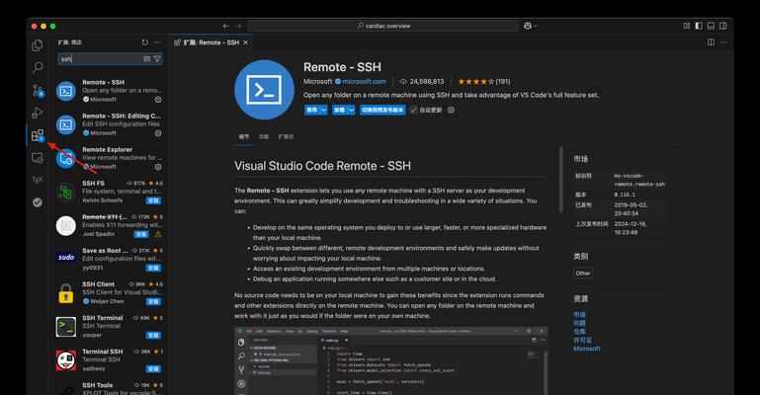This screenshot has height=395, width=760.
Task: Open the checkmark view in the activity bar
Action: tap(38, 202)
